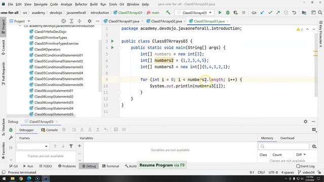324x182 pixels.
Task: Close the Class07Arrays03.java editor tab
Action: pos(227,21)
